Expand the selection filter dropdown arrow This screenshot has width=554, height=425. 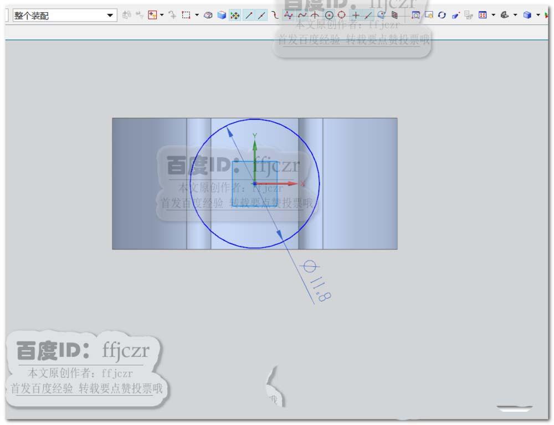point(161,15)
